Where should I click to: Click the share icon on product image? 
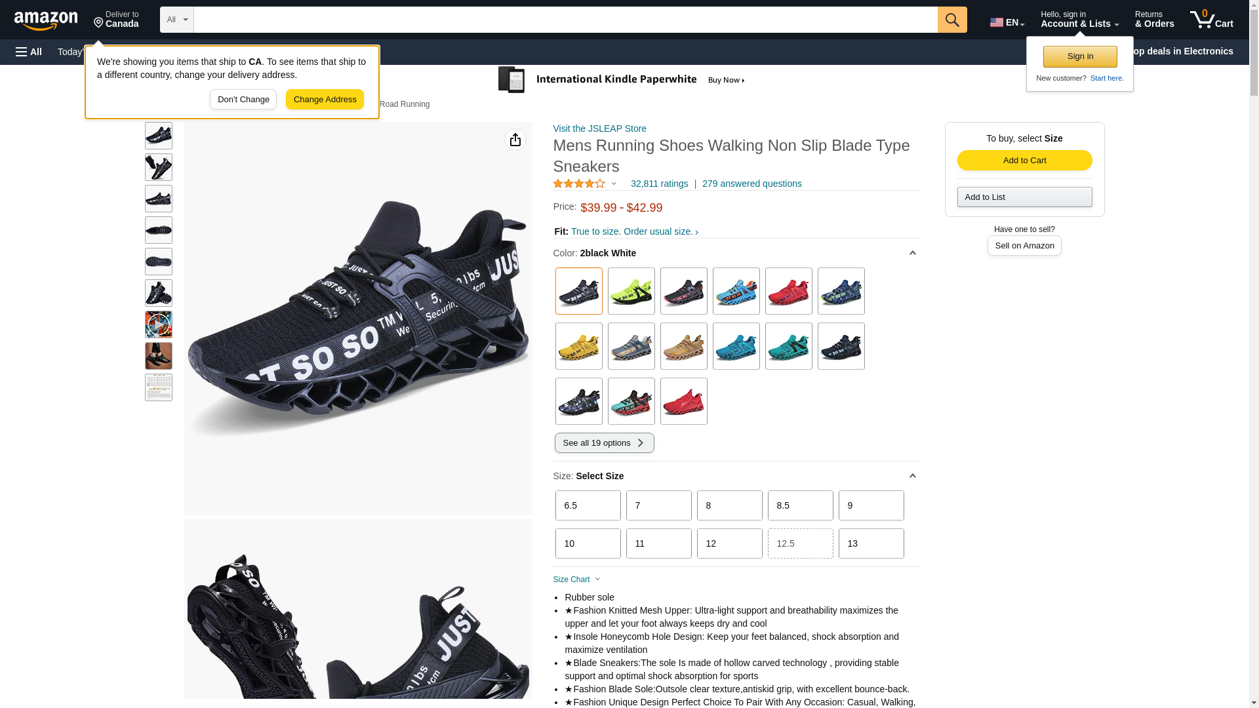coord(515,140)
